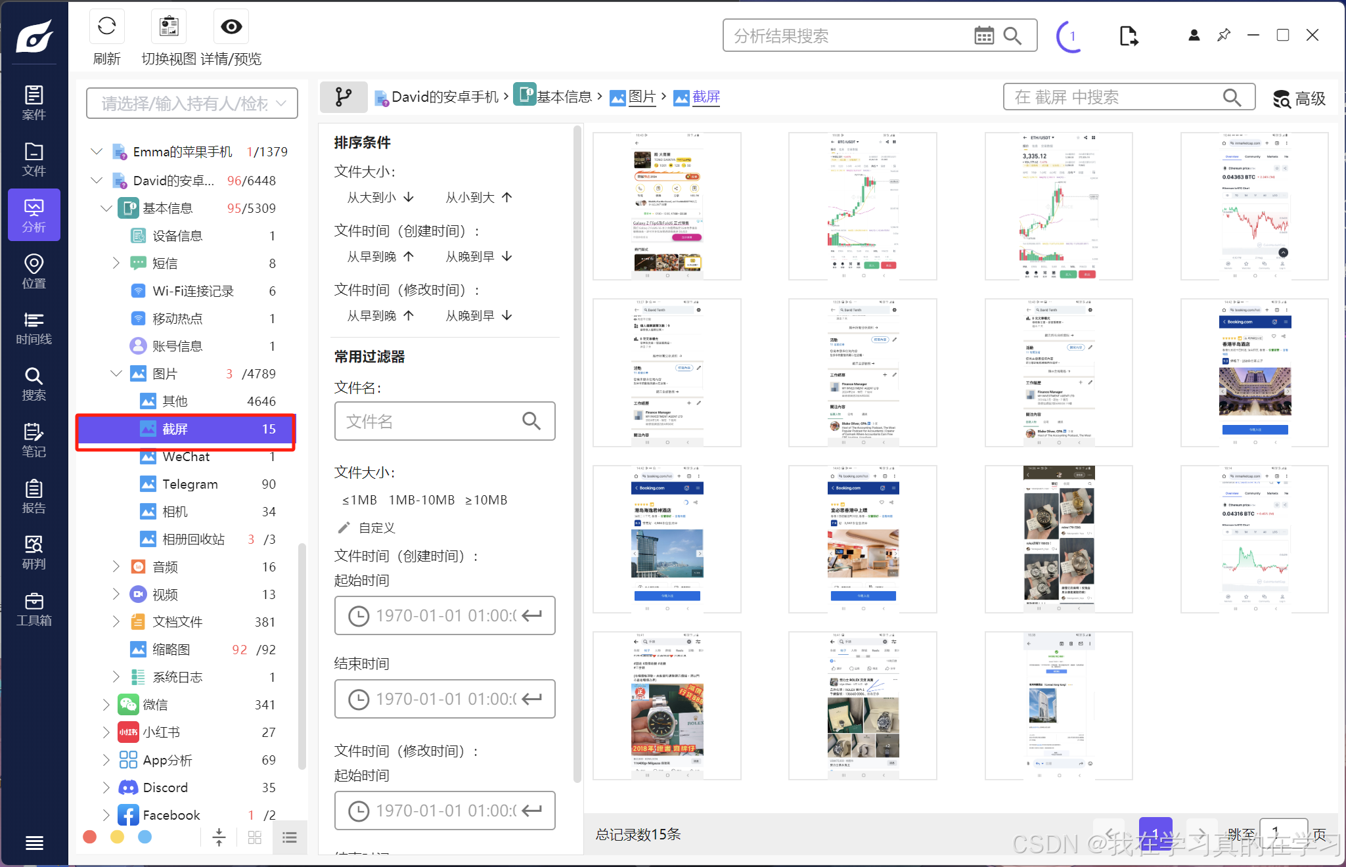Collapse the Emma的苹果手机 tree node

tap(97, 152)
